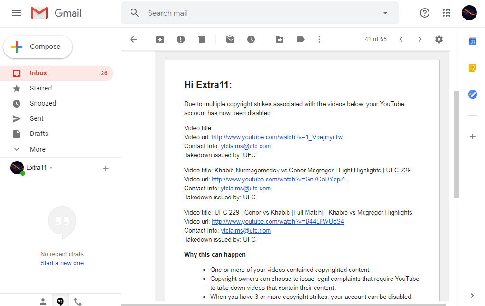Image resolution: width=485 pixels, height=306 pixels.
Task: Open the Gn7CeDYdpZE YouTube link
Action: (x=280, y=180)
